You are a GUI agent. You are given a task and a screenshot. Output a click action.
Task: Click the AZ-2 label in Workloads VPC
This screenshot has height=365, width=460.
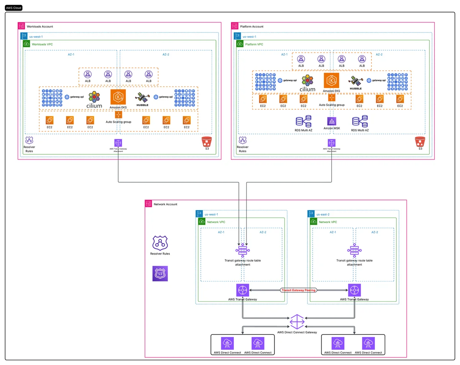coord(166,54)
